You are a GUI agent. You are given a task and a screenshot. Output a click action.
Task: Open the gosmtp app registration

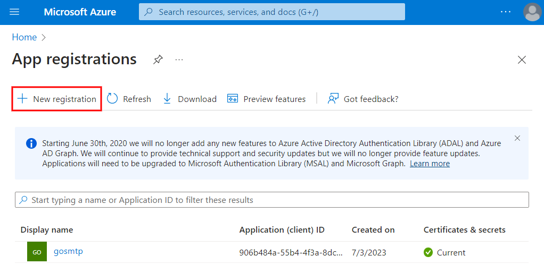pos(68,252)
